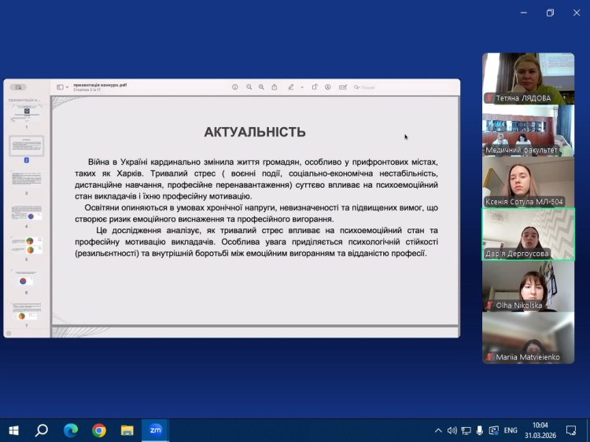This screenshot has height=442, width=590.
Task: Open Google Chrome from the taskbar
Action: pos(98,430)
